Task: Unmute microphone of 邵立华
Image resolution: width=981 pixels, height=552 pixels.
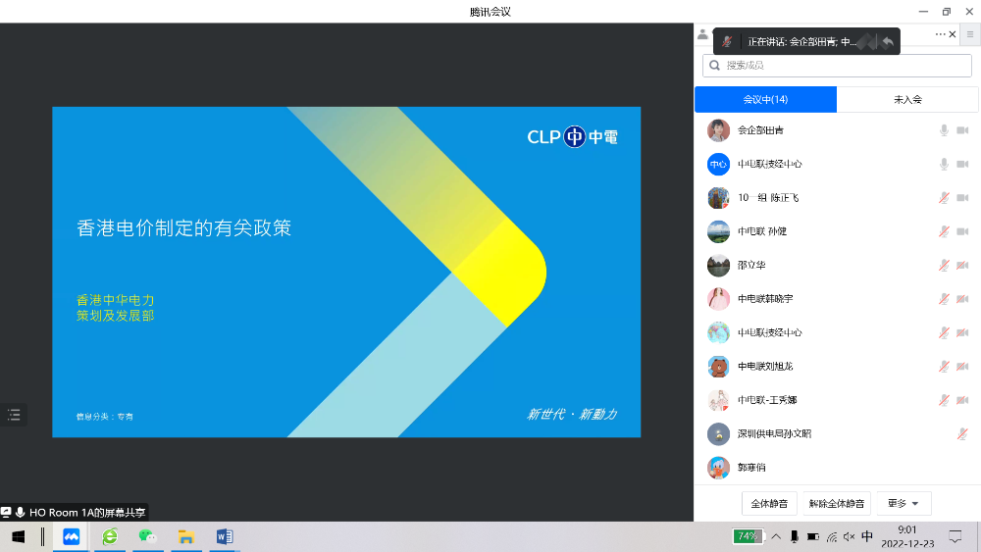Action: pyautogui.click(x=944, y=265)
